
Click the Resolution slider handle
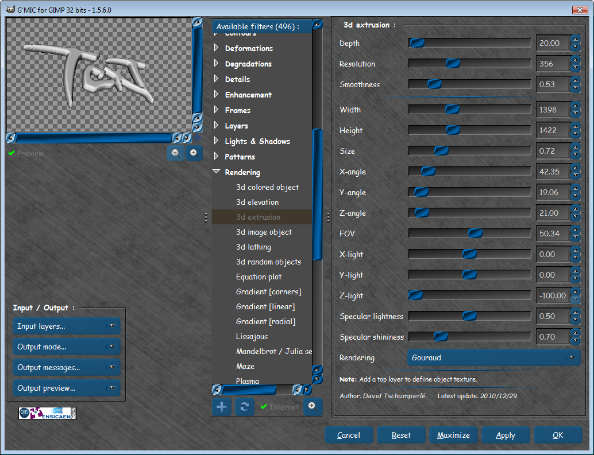click(453, 64)
